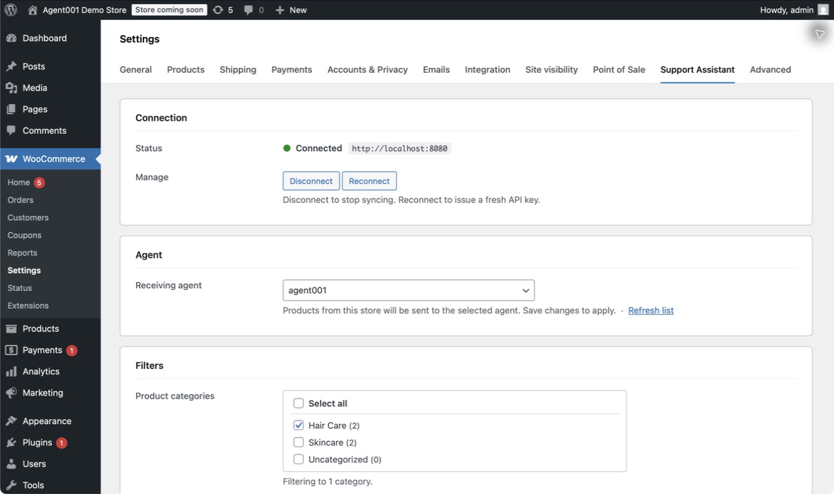
Task: Open Media via its sidebar icon
Action: pyautogui.click(x=11, y=88)
